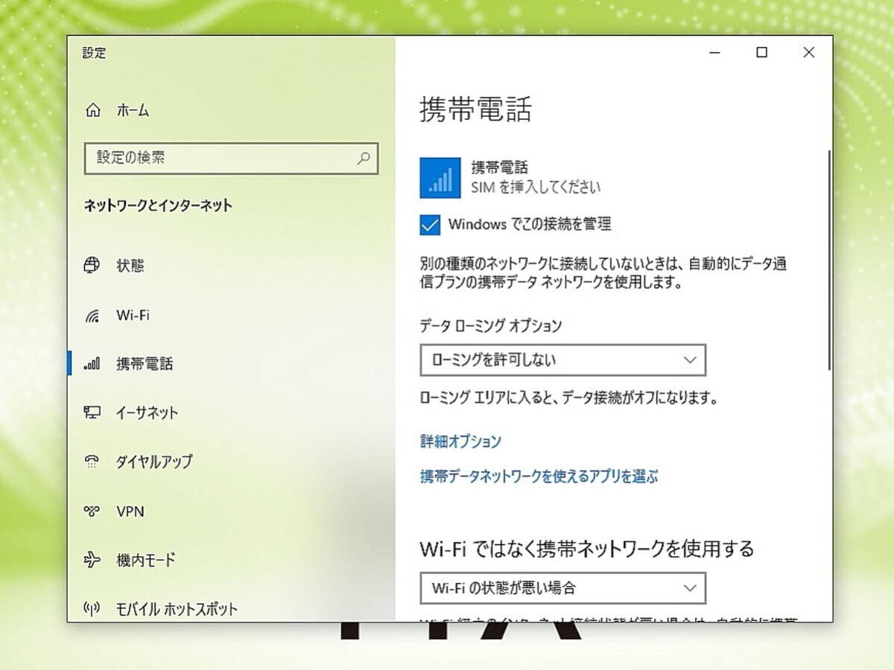The height and width of the screenshot is (670, 894).
Task: Click the blue cellular signal tile
Action: [440, 177]
